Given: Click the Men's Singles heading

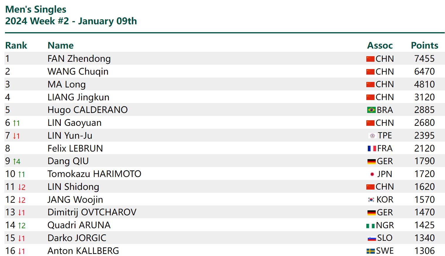Looking at the screenshot, I should [36, 9].
